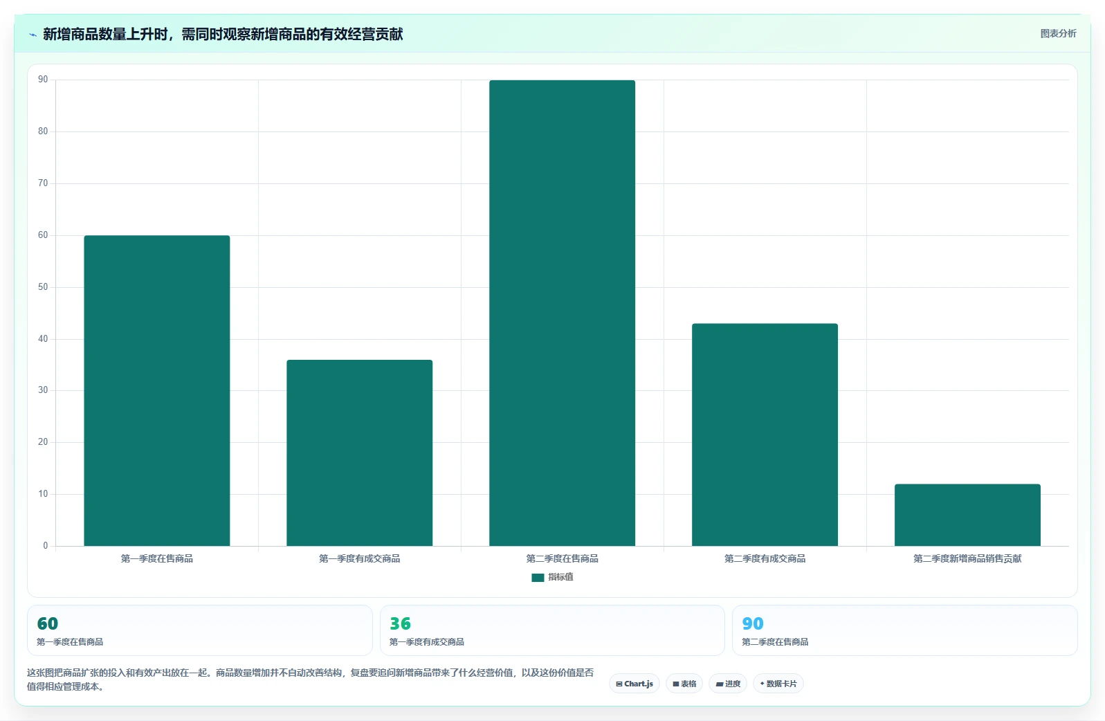Select the 第二季度新增商品销售贡献 bar
Viewport: 1105px width, 721px height.
click(967, 515)
